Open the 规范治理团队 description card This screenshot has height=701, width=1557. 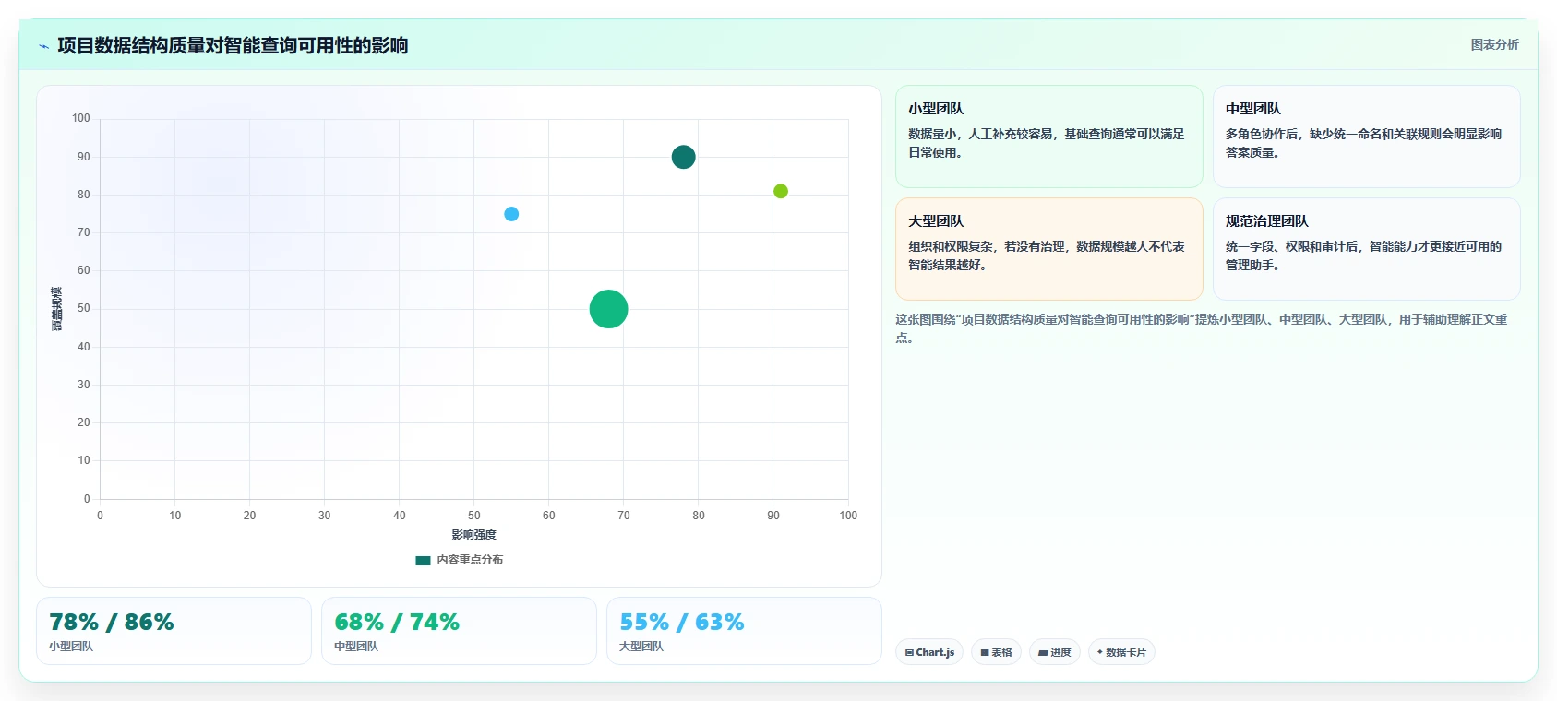pyautogui.click(x=1366, y=249)
